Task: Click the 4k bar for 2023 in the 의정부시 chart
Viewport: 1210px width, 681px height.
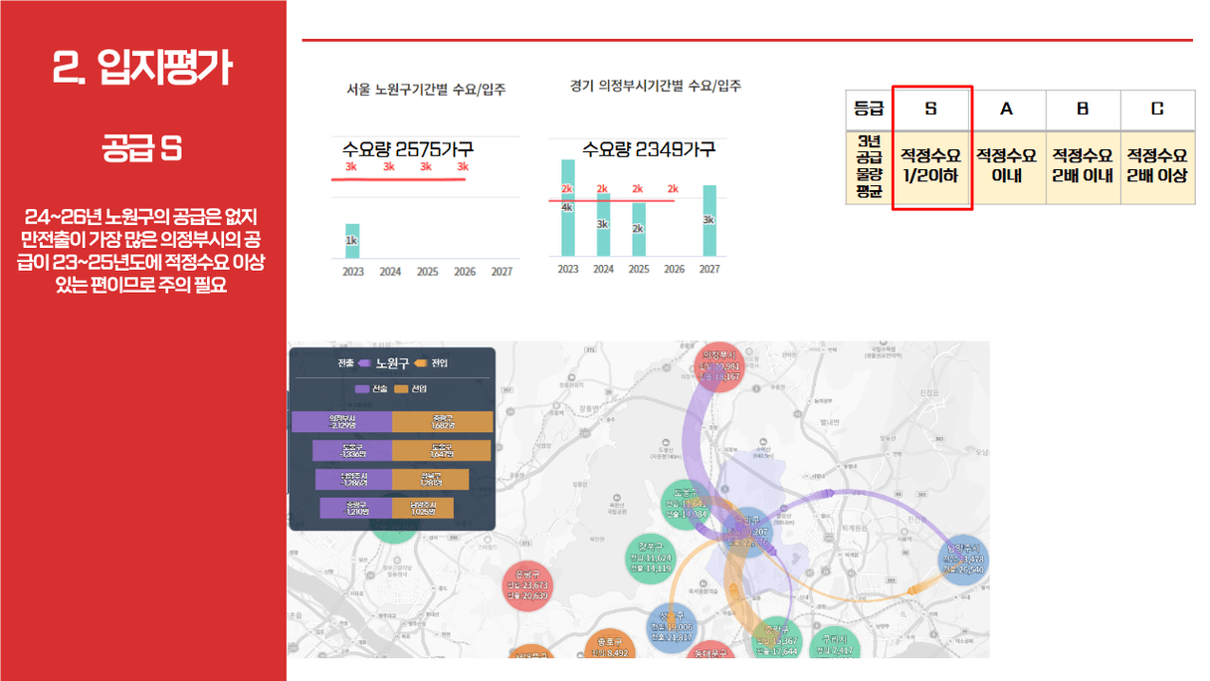Action: click(567, 208)
